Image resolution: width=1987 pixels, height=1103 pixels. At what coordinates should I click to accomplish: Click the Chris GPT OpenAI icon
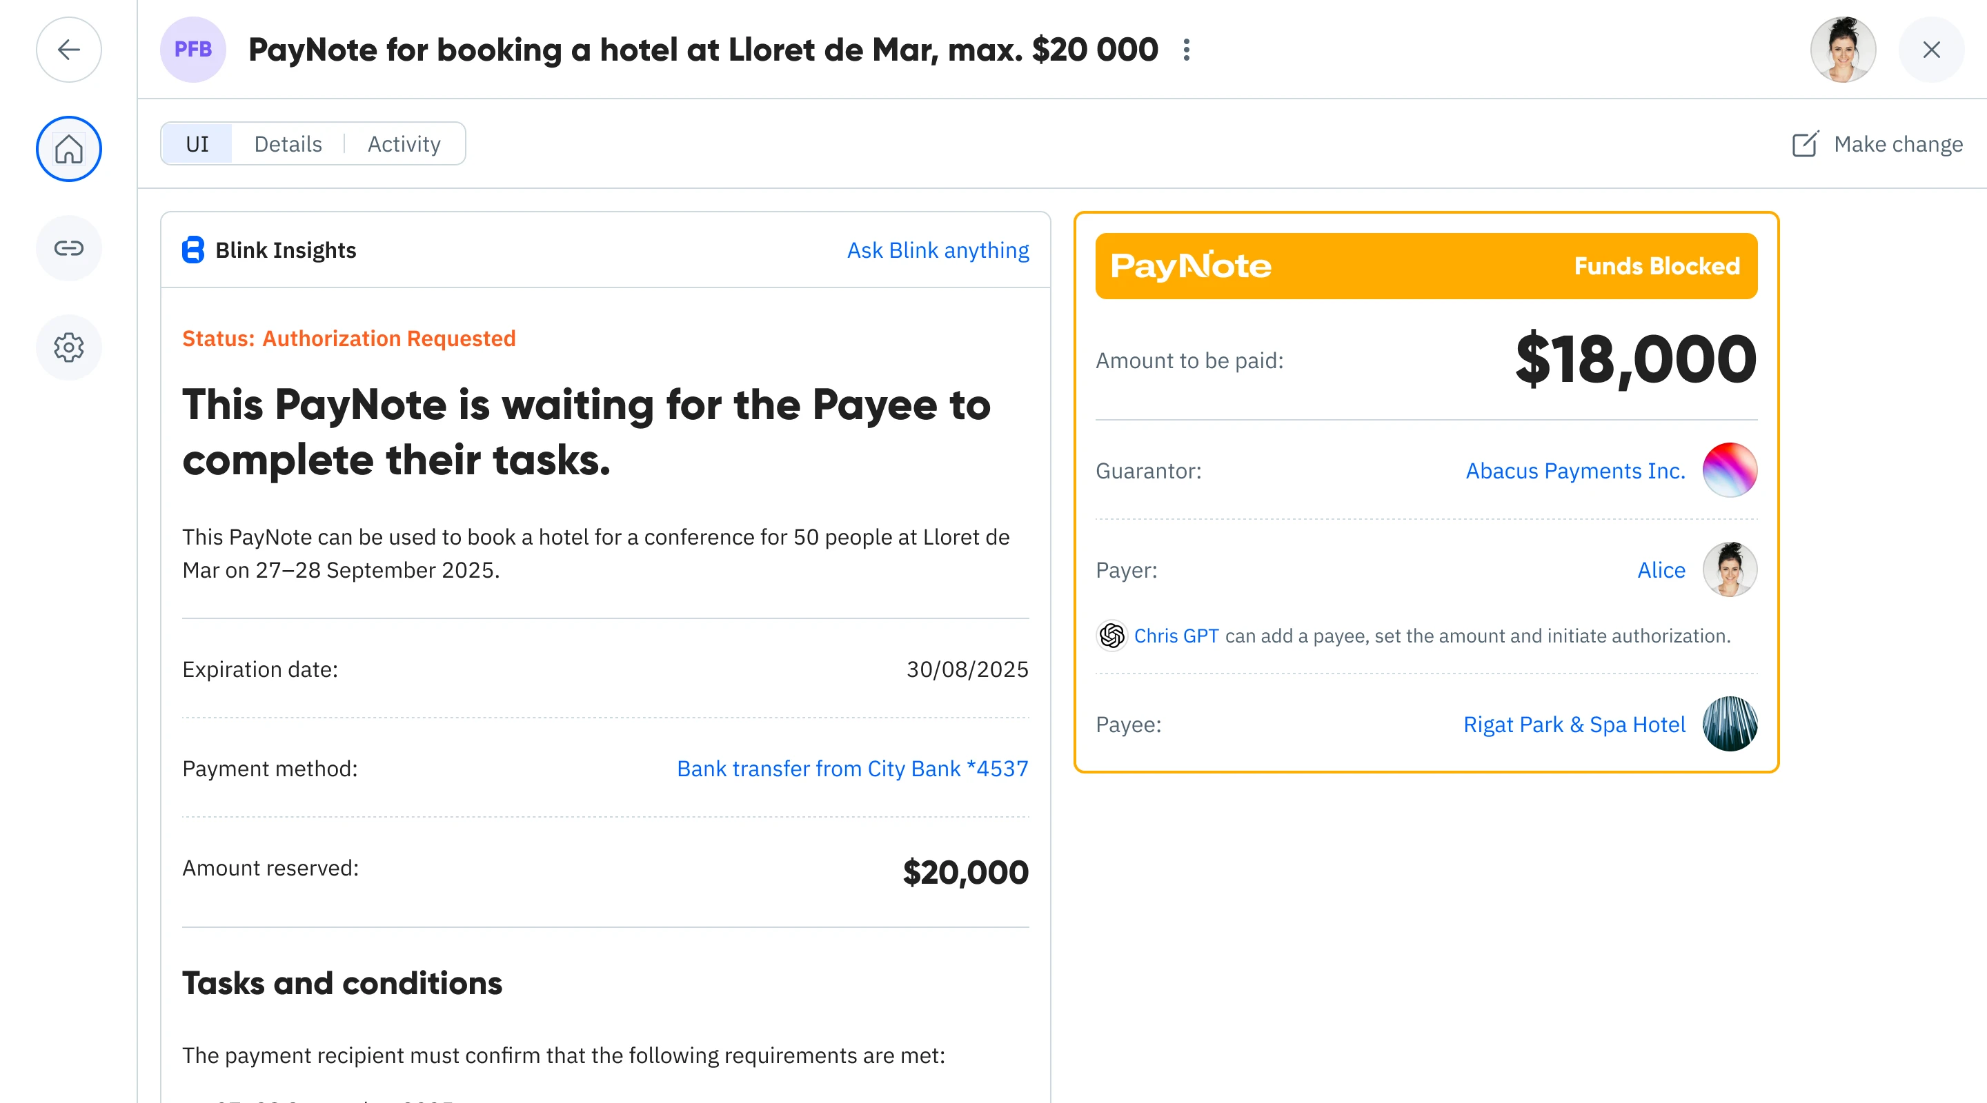[1111, 636]
